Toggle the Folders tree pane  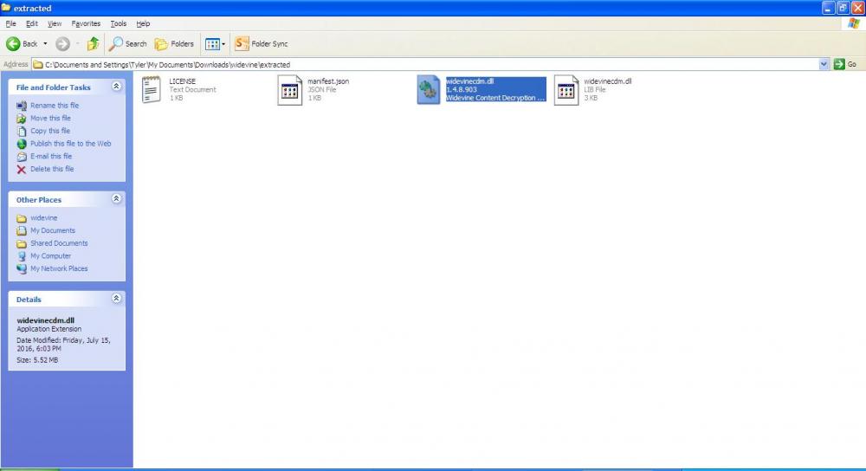click(174, 43)
